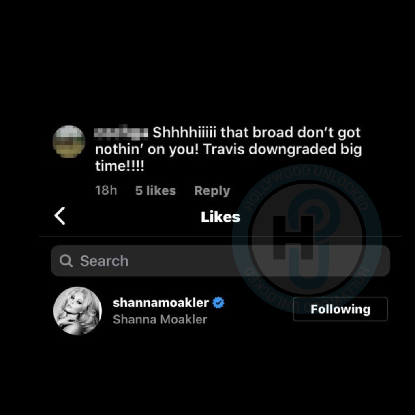This screenshot has height=415, width=415.
Task: Click the H letter in the watermark
Action: click(x=293, y=237)
